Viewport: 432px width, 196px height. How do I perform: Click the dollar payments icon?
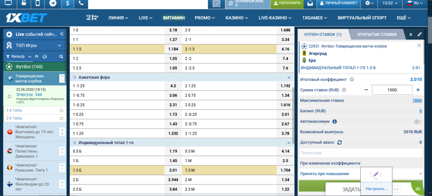click(67, 3)
